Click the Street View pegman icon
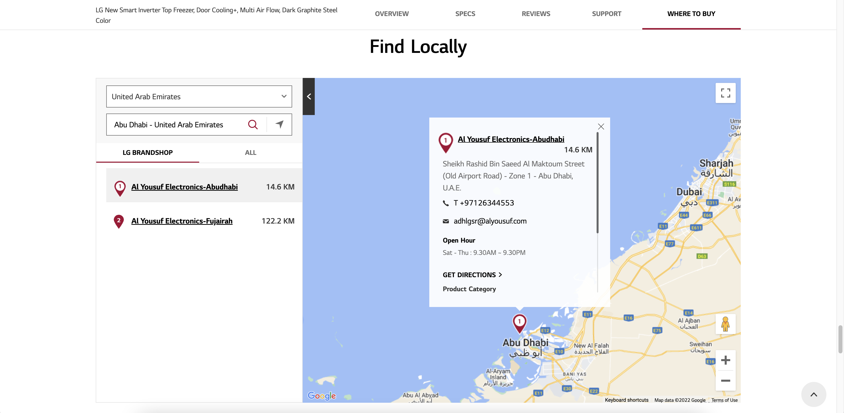Screen dimensions: 844x413 coord(725,324)
